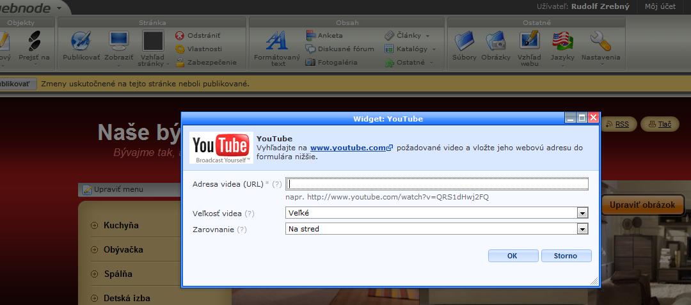Minimize the Widget: YouTube dialog
Viewport: 691px width, 305px height.
[571, 118]
